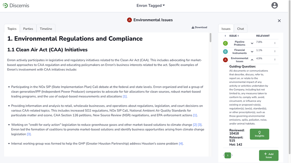Open the Enron Tagged dataset dropdown

pyautogui.click(x=151, y=5)
